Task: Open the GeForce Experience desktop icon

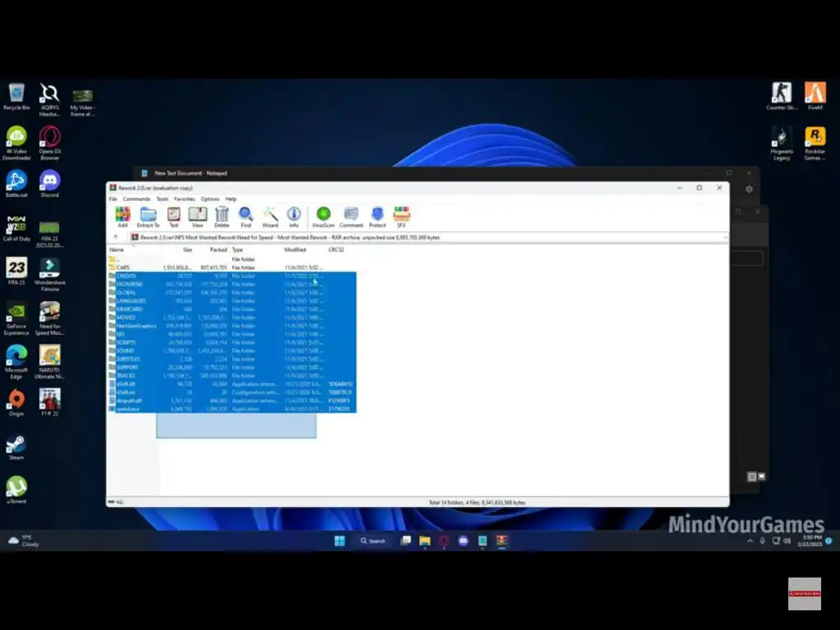Action: point(16,318)
